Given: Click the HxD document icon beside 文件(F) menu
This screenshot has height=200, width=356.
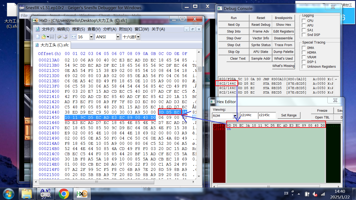Looking at the screenshot, I should (38, 29).
